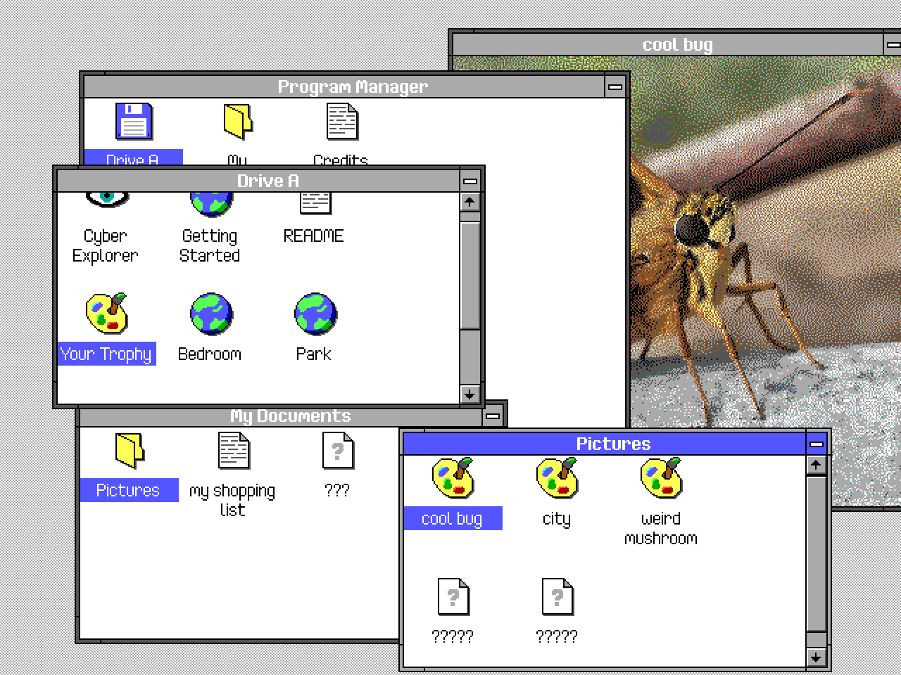Open my shopping list document icon

(x=234, y=451)
